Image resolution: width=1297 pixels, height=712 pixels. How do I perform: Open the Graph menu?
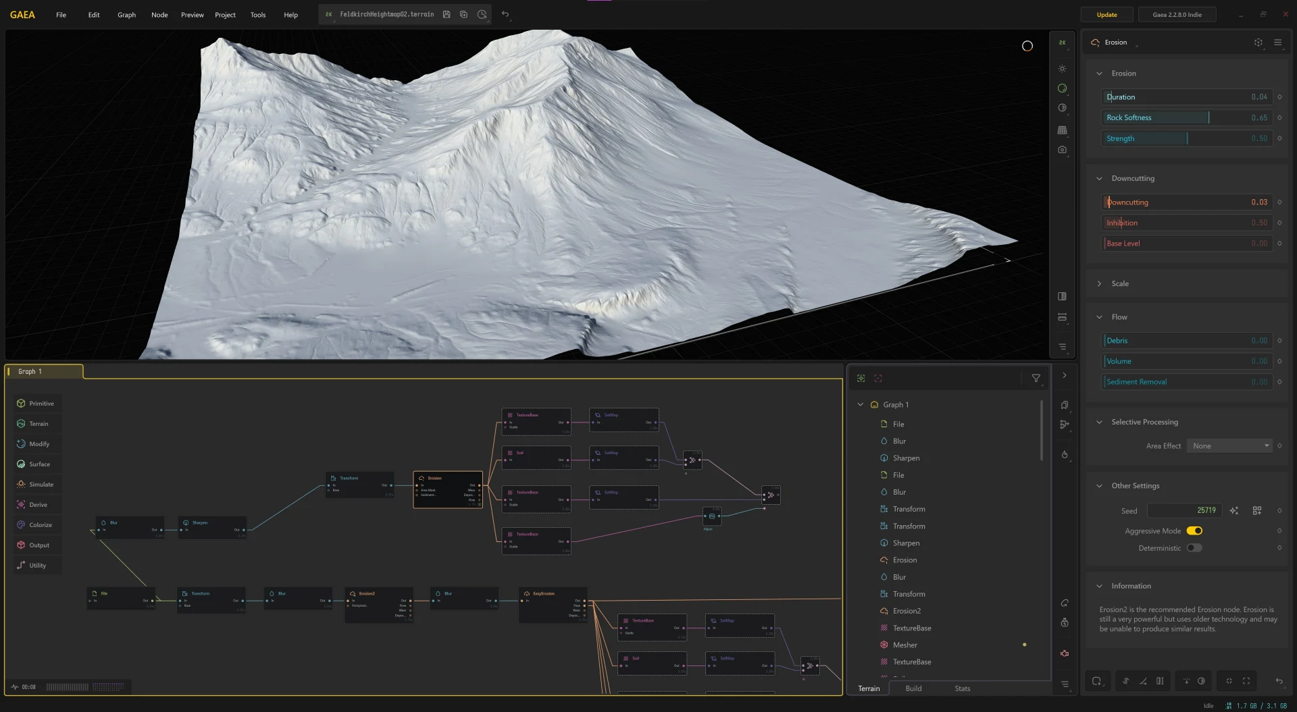(x=126, y=15)
